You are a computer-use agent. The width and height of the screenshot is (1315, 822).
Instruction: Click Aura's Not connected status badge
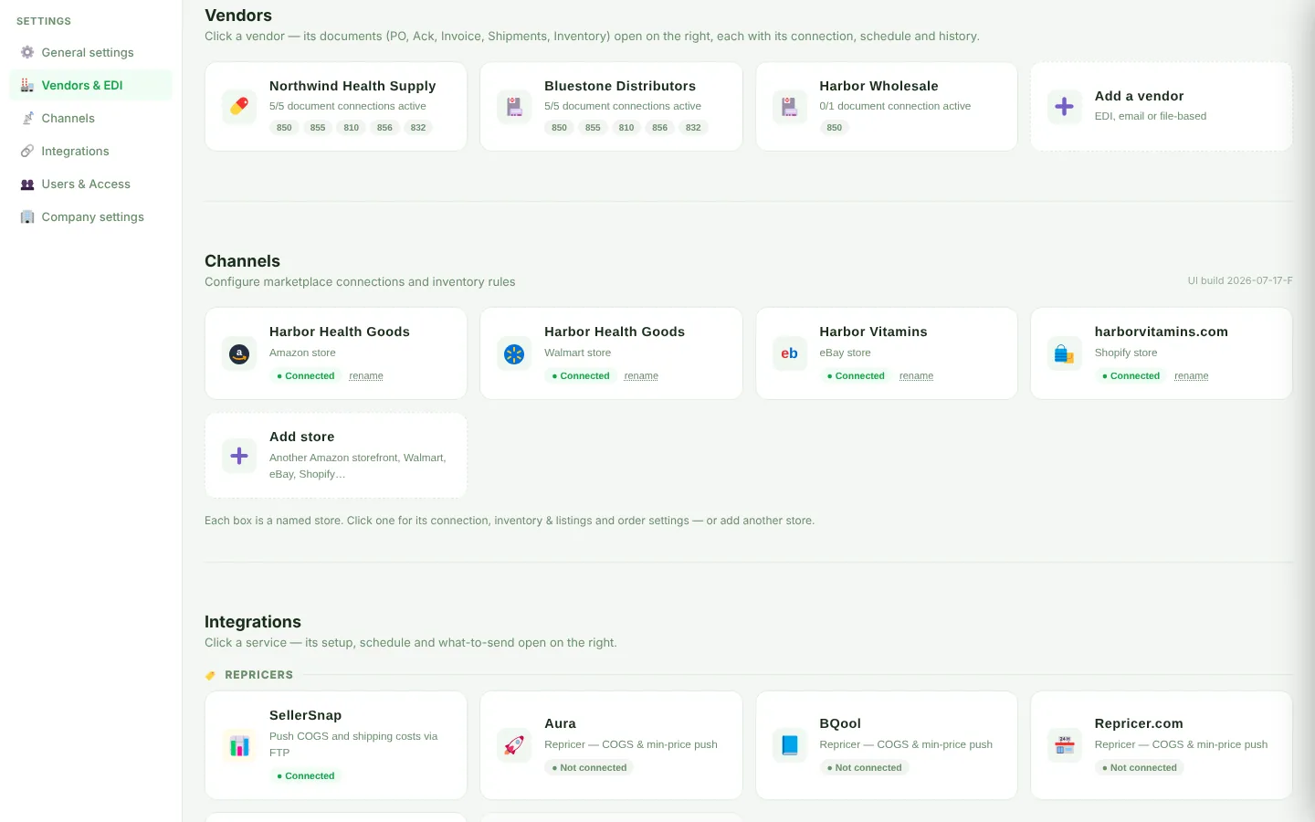point(589,767)
